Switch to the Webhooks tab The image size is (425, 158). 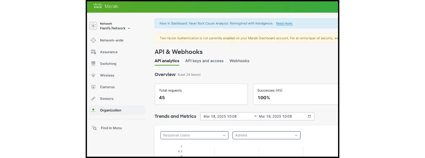point(239,61)
